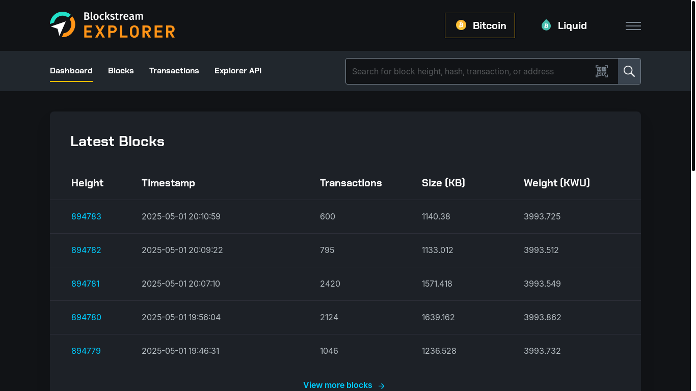Click the Height column header
Image resolution: width=696 pixels, height=391 pixels.
click(x=87, y=183)
